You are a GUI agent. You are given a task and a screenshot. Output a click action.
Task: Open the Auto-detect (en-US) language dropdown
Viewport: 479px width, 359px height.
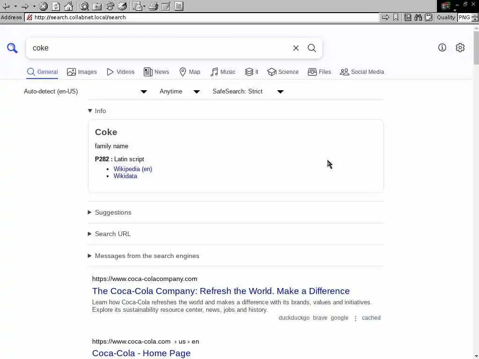pos(86,91)
